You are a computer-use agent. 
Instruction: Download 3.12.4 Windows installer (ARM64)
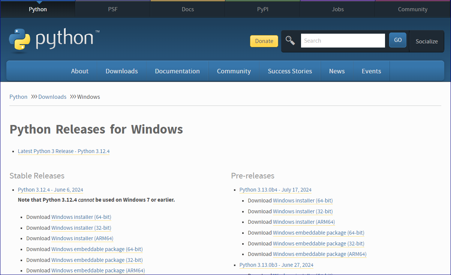(82, 238)
